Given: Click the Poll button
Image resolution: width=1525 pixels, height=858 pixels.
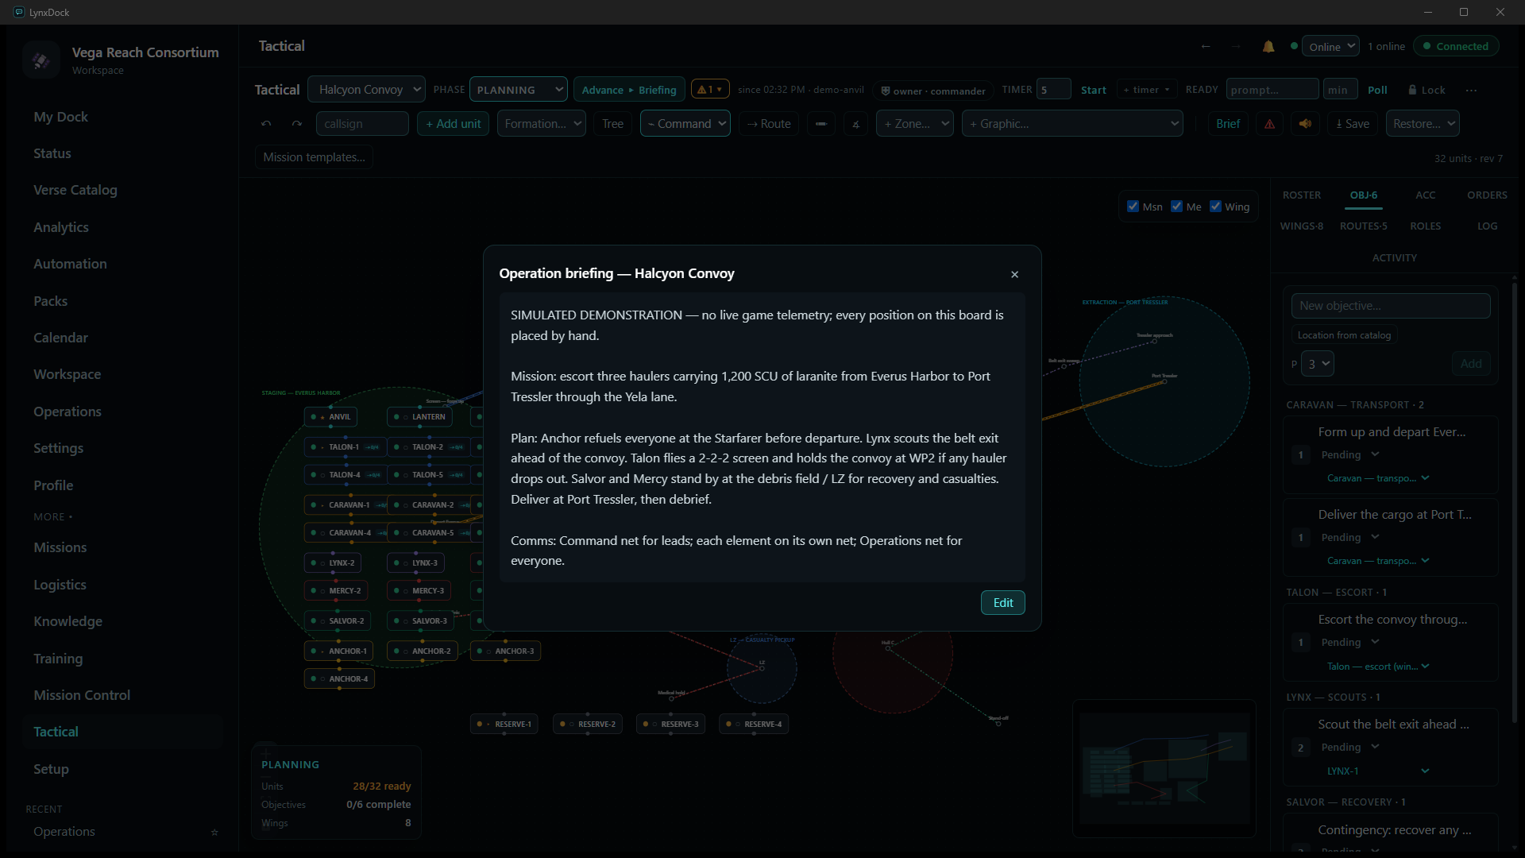Looking at the screenshot, I should (1377, 91).
